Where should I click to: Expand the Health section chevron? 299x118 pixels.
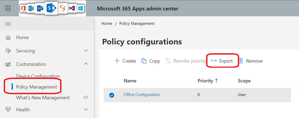pyautogui.click(x=86, y=110)
